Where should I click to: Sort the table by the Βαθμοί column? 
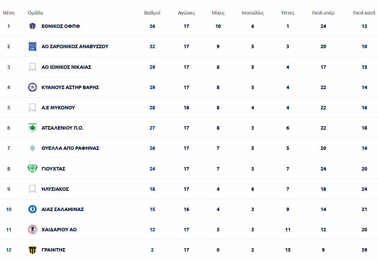pos(152,13)
